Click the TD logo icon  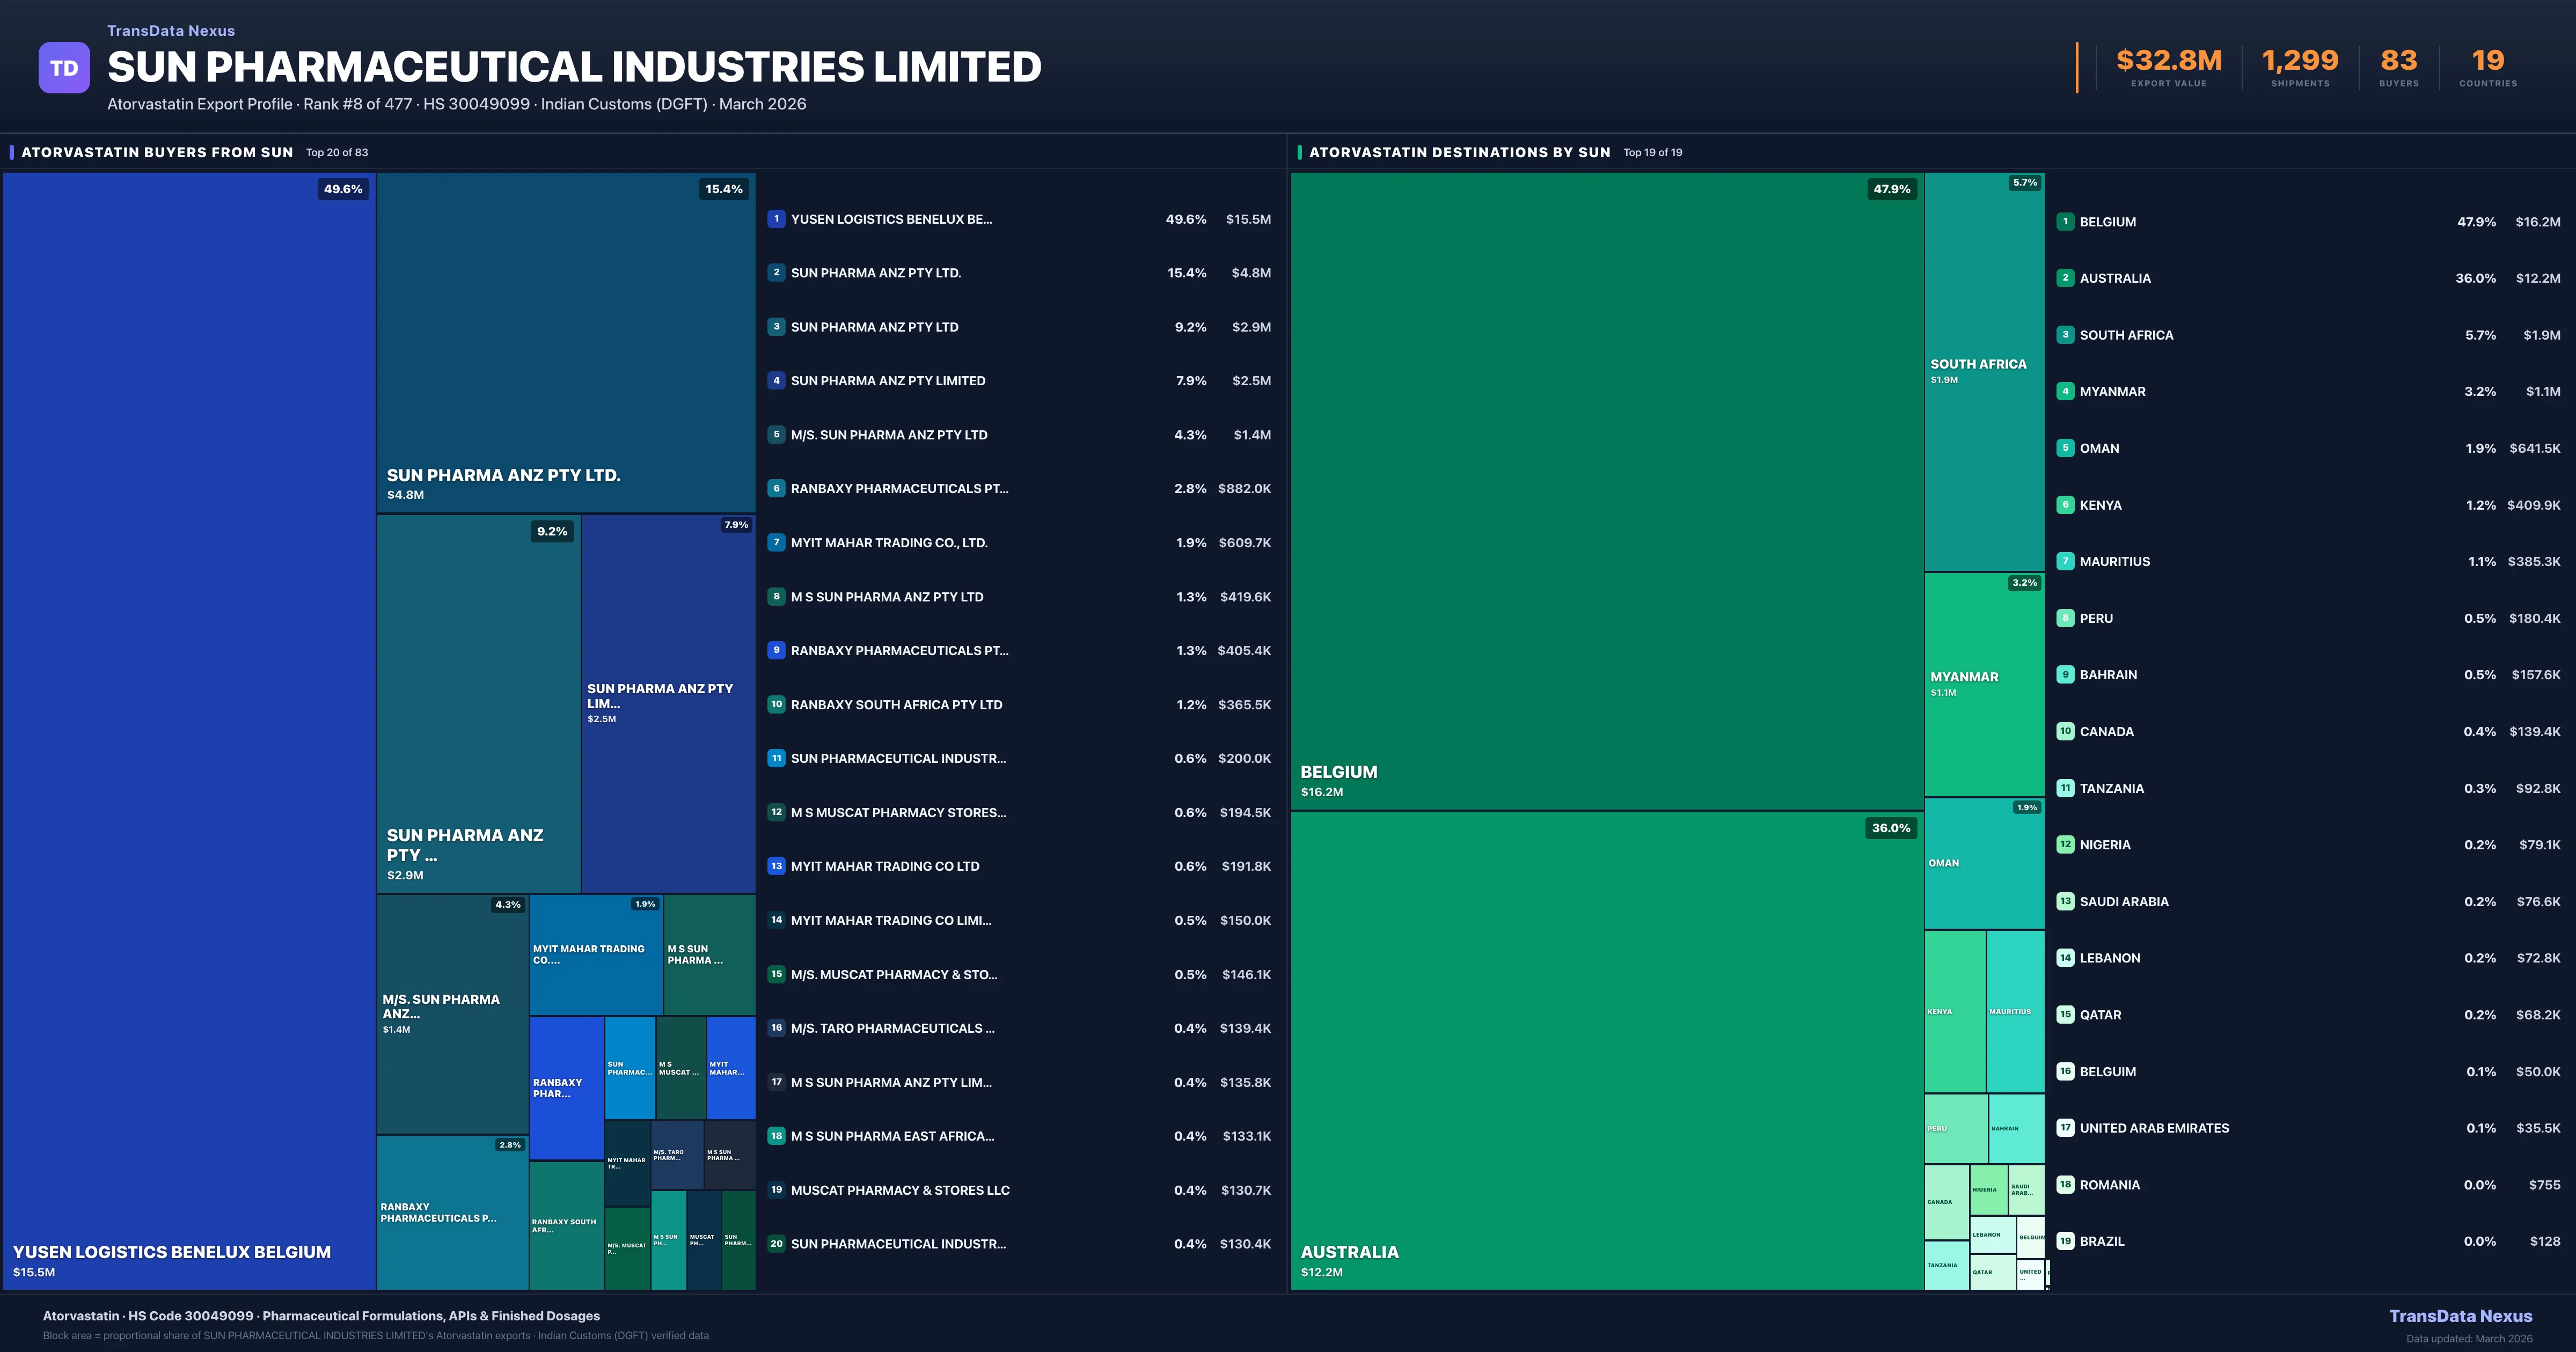tap(64, 68)
